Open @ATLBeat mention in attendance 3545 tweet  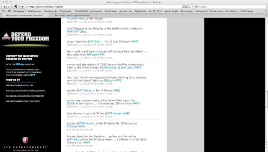tap(127, 67)
